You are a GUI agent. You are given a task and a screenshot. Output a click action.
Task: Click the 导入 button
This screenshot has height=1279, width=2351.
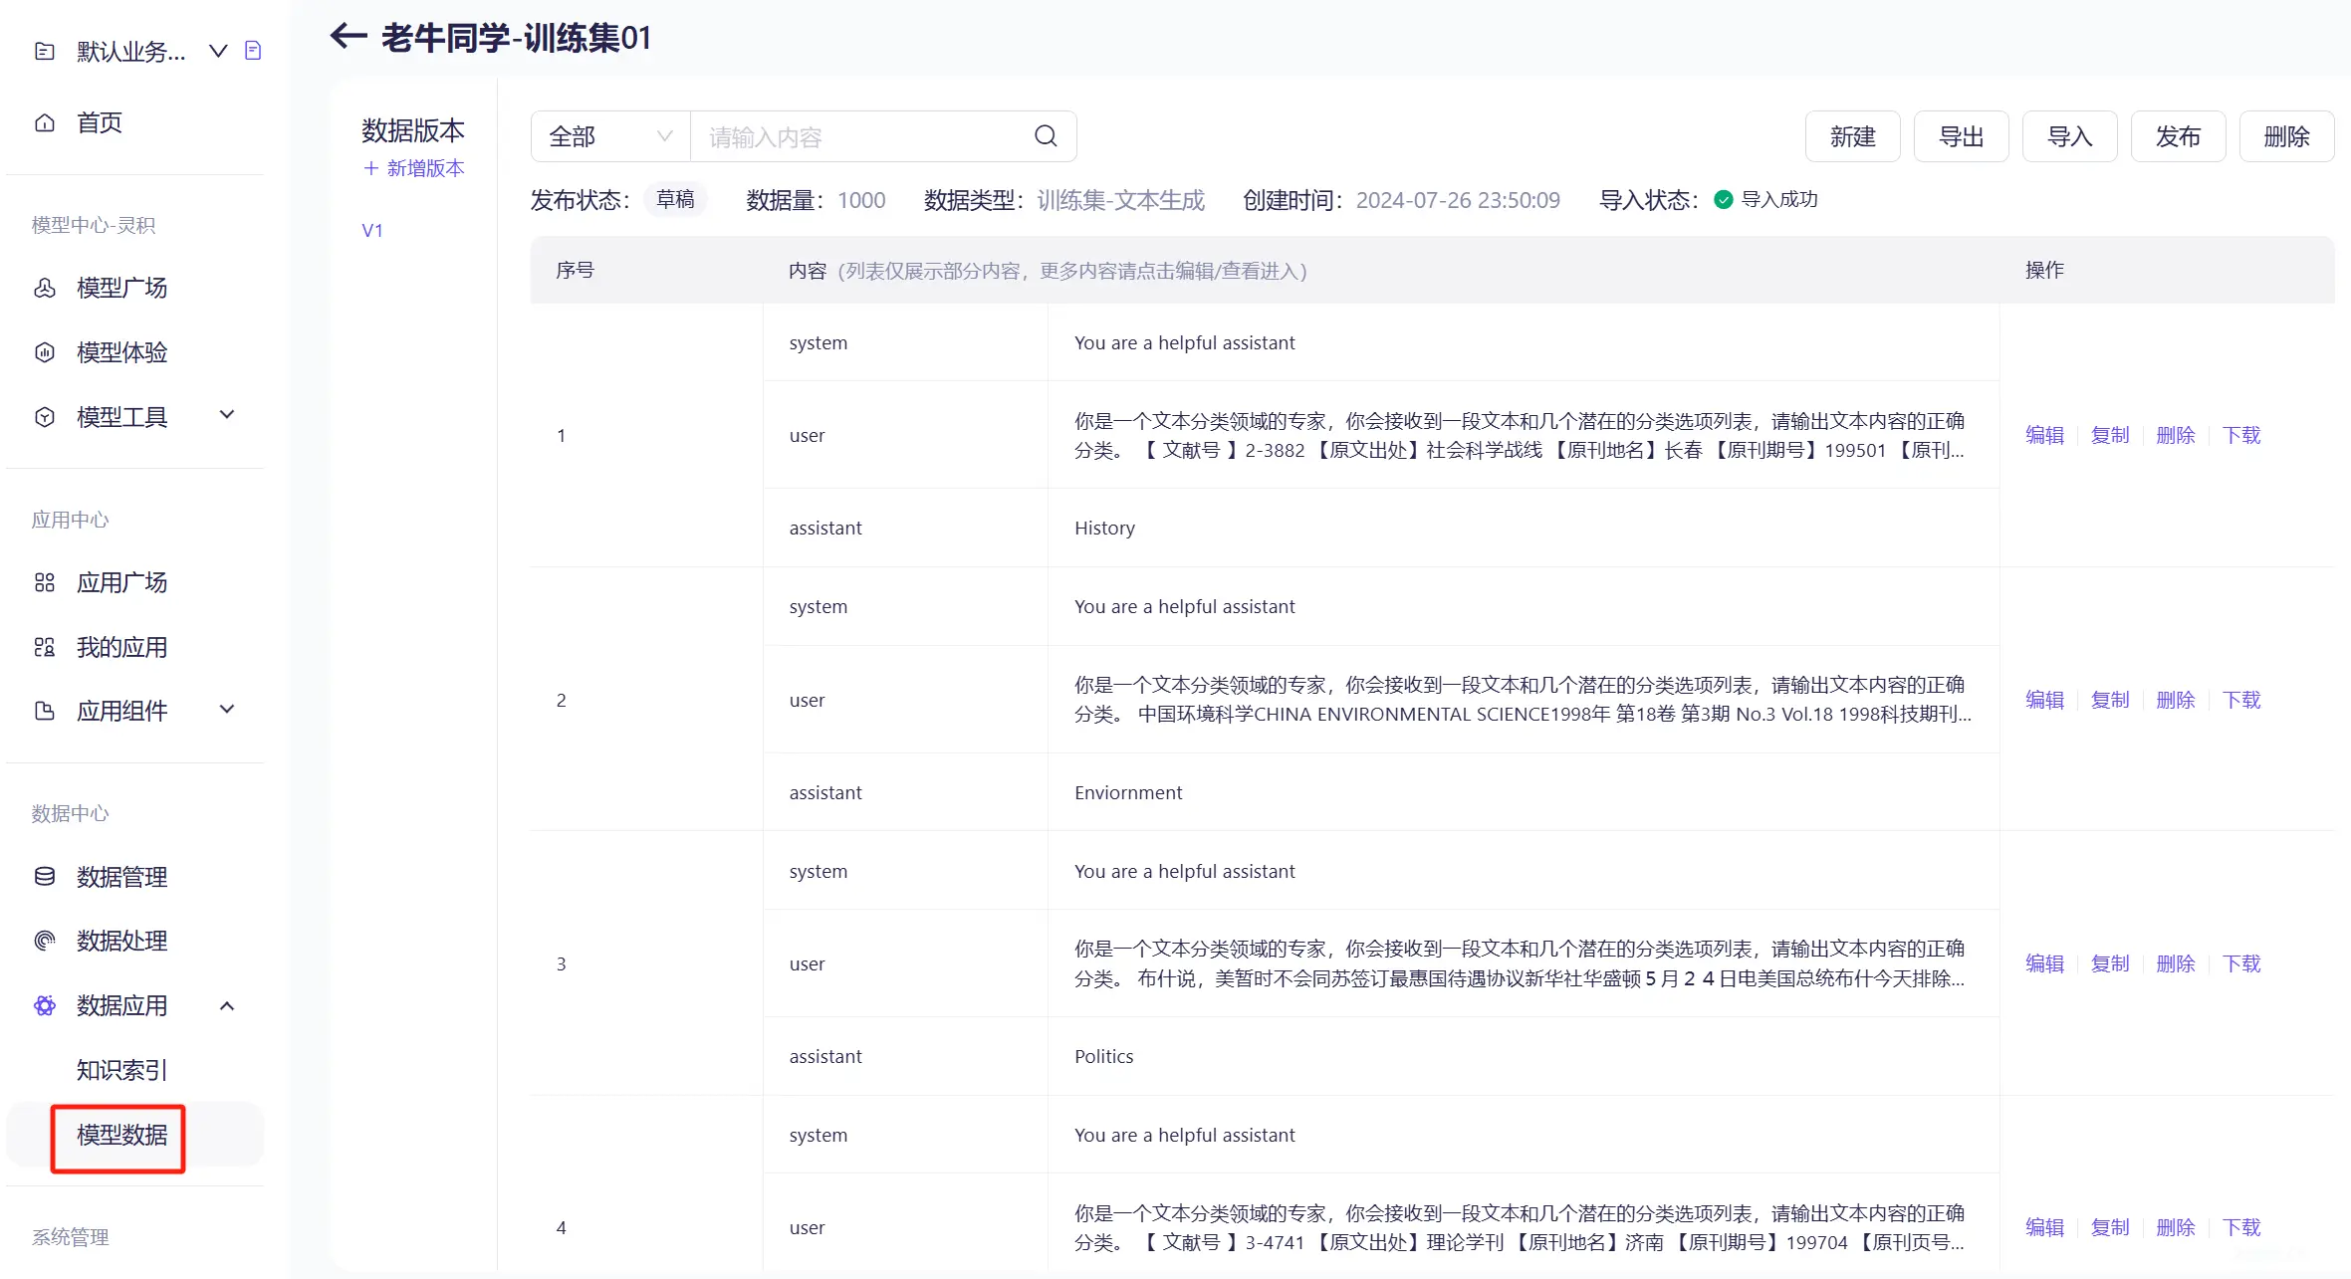click(2069, 136)
